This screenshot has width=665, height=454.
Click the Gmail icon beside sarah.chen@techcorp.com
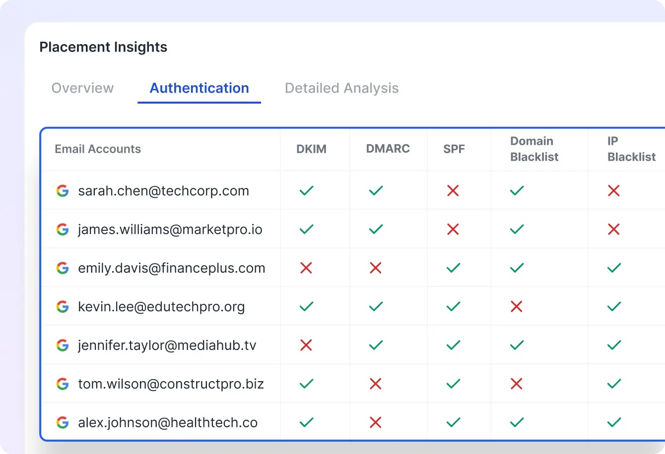[63, 191]
